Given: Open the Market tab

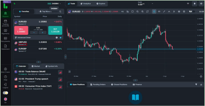Looking at the screenshot, I should (36, 66).
